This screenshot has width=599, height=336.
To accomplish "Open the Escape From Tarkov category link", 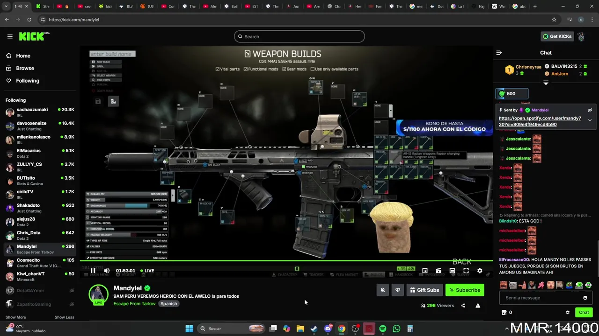I will [x=134, y=304].
